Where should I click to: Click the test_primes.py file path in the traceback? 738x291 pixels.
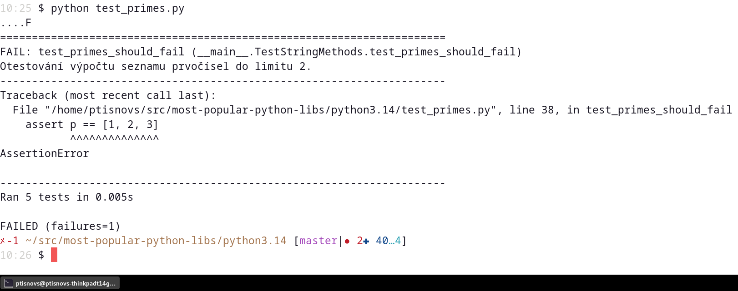tap(270, 110)
